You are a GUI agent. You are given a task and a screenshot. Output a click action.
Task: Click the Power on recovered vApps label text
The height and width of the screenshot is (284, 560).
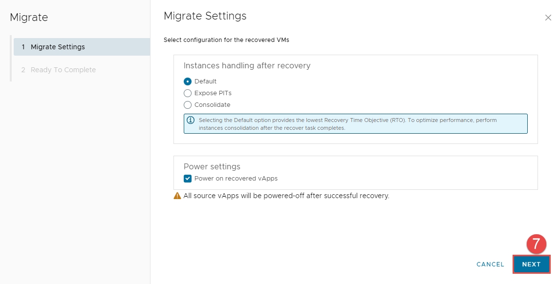236,179
